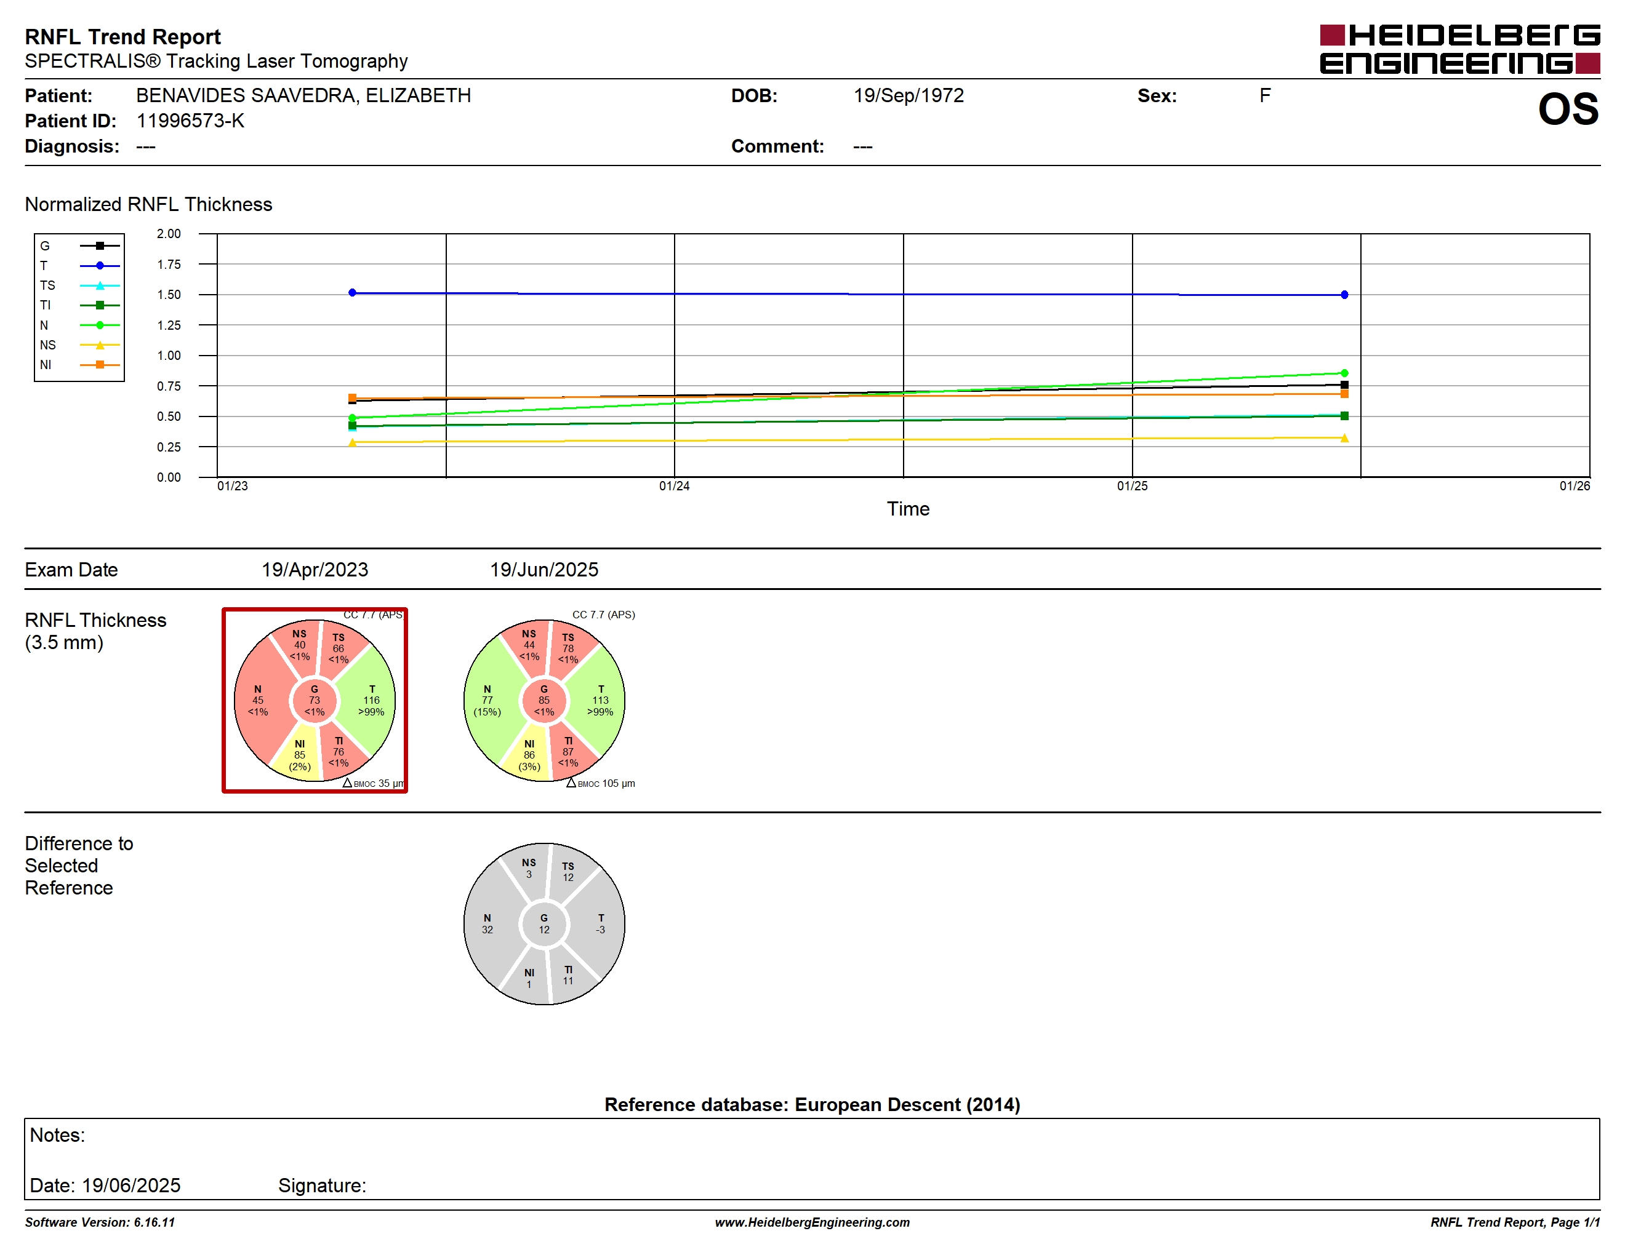Click the N sector 77 in 2025 chart
The width and height of the screenshot is (1625, 1255).
click(487, 700)
